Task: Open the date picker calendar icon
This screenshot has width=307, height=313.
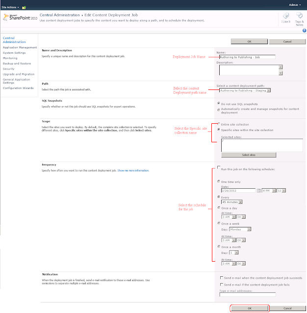Action: coord(258,191)
